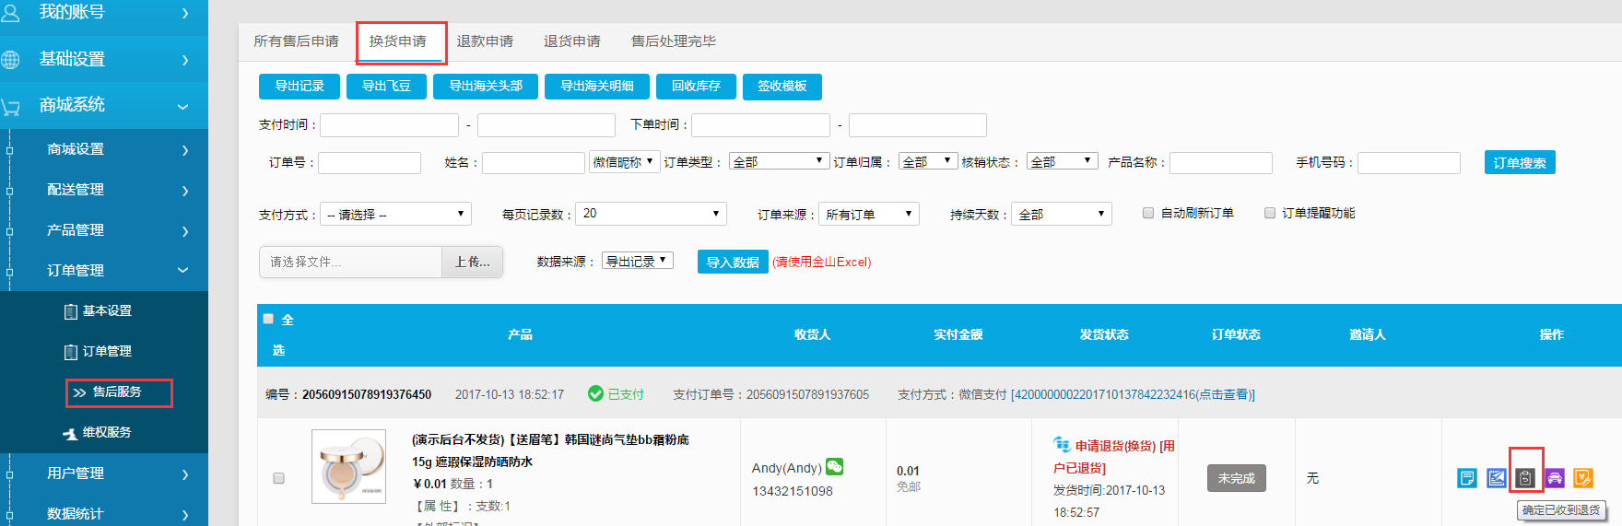Click the 订单号 input field
Screen dimensions: 1622x526
(x=370, y=163)
